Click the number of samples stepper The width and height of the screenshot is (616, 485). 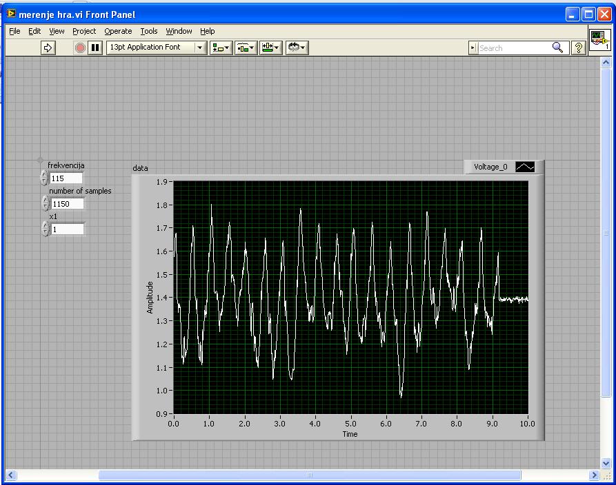pos(46,203)
